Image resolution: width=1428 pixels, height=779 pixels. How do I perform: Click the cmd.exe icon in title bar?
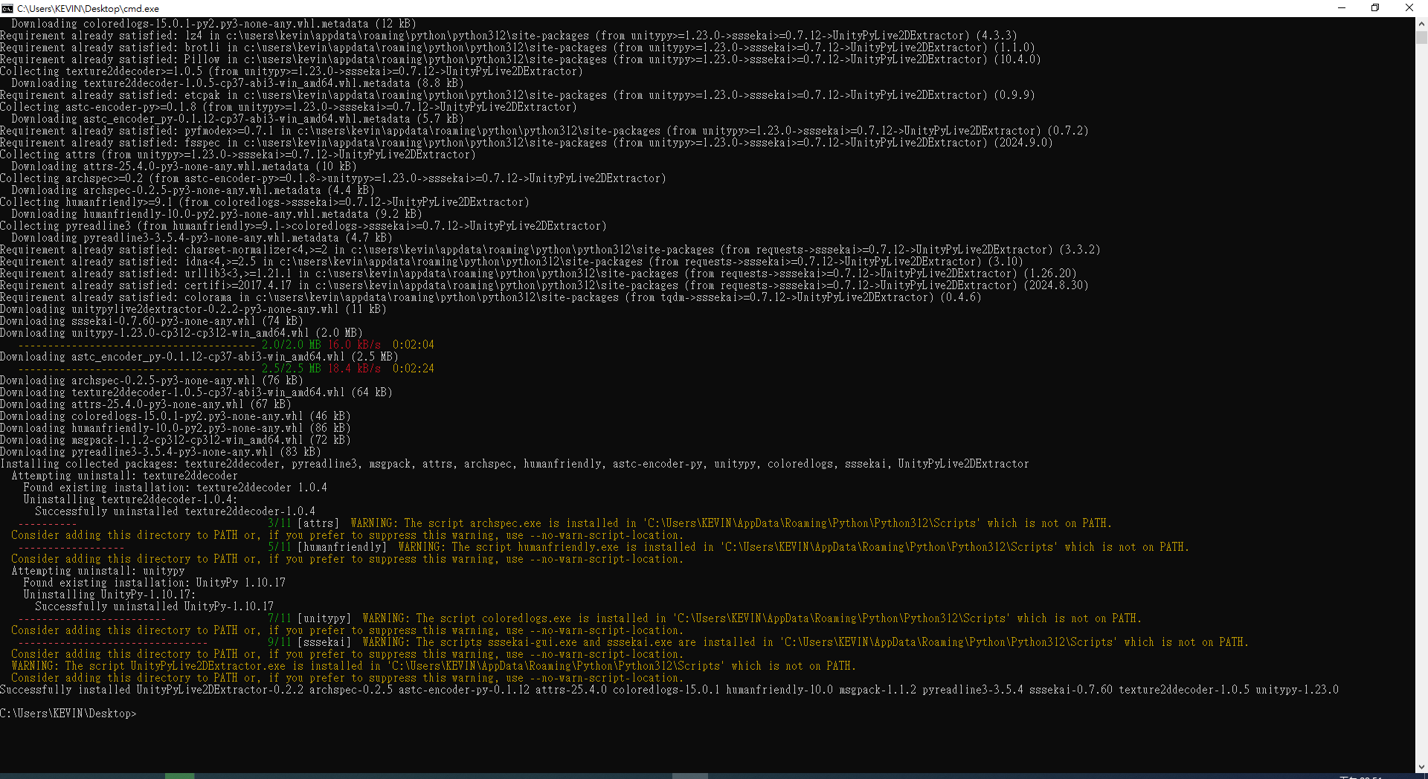click(7, 8)
